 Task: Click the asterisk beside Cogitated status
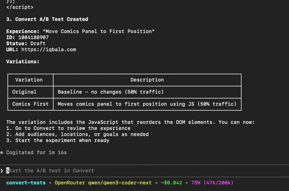click(2, 153)
